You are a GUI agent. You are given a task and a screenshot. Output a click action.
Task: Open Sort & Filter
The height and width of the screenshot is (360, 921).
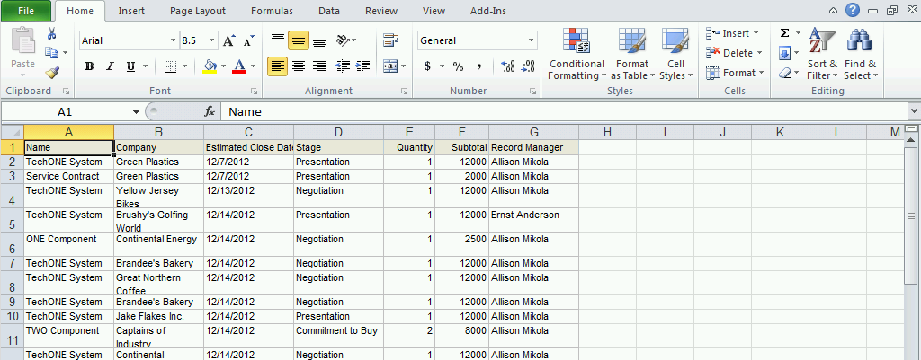coord(822,55)
